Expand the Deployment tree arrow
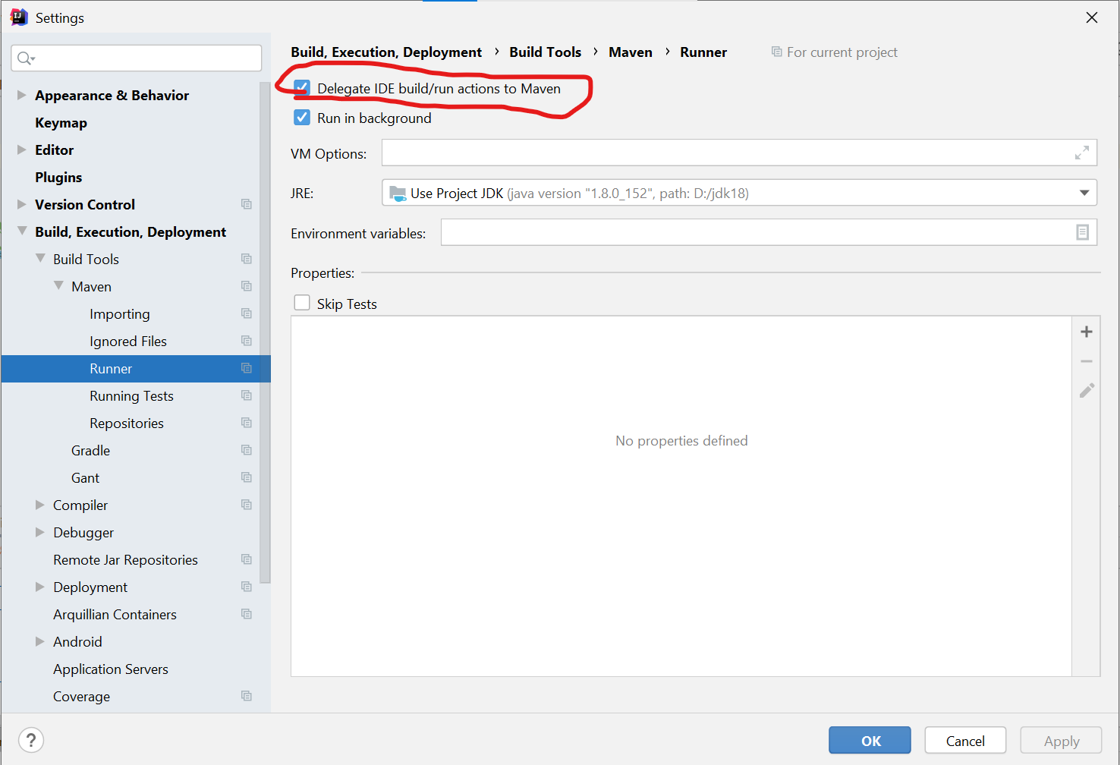1120x765 pixels. [40, 587]
